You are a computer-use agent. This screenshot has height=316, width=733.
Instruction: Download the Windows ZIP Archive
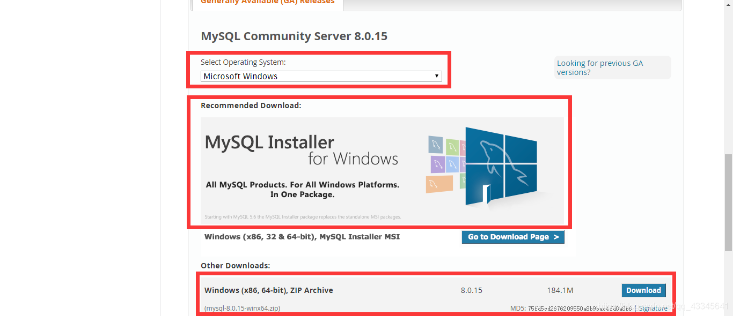coord(643,290)
